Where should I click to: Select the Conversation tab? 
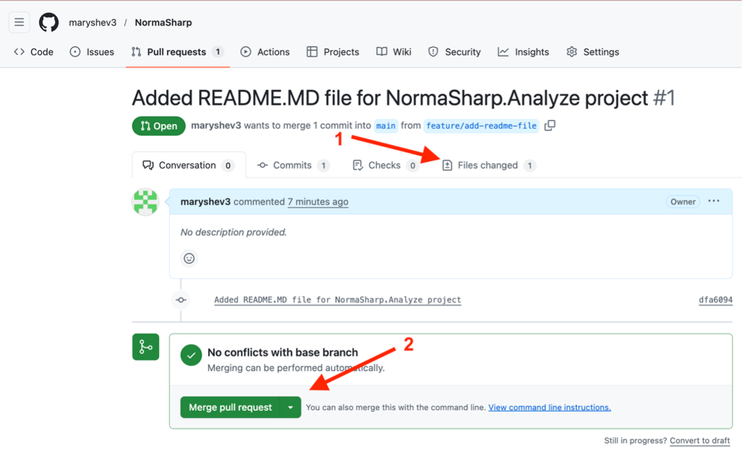188,165
